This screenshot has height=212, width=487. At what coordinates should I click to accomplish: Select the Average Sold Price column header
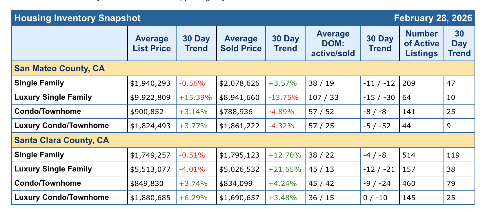pyautogui.click(x=241, y=43)
